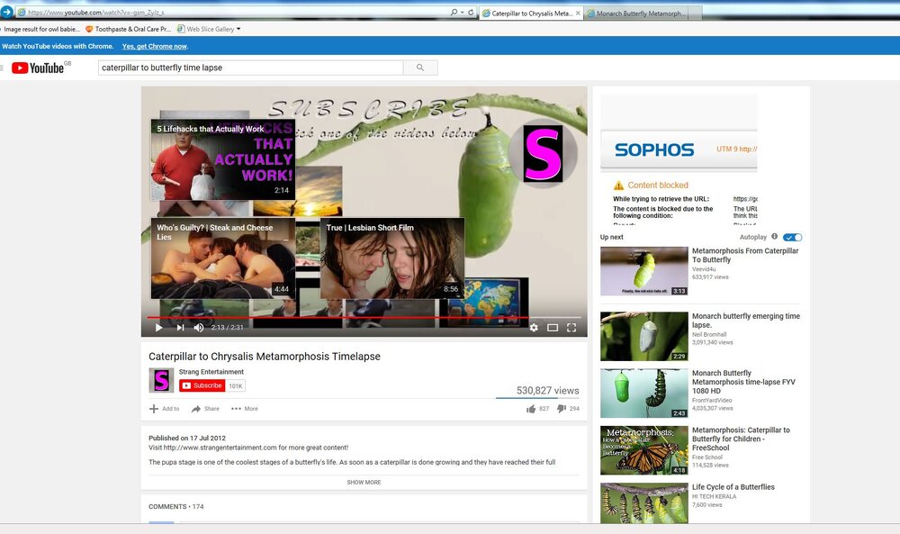Switch to theater mode
Viewport: 900px width, 534px height.
pyautogui.click(x=553, y=327)
